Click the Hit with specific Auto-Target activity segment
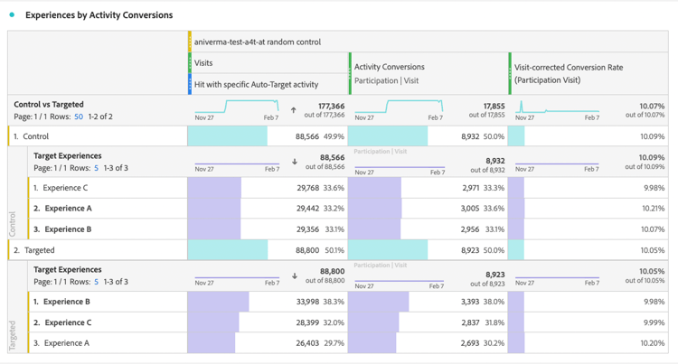This screenshot has height=364, width=678. [x=256, y=84]
